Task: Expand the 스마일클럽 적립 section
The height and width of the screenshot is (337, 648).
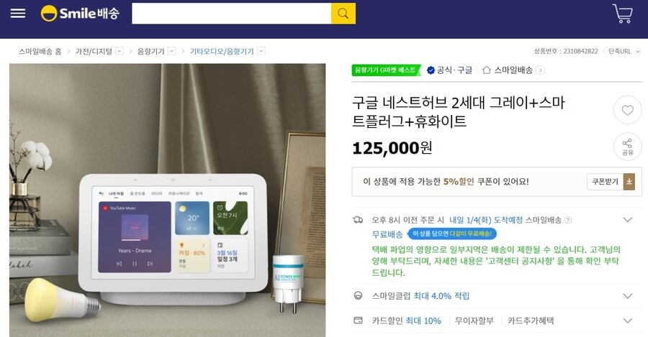Action: pos(627,296)
